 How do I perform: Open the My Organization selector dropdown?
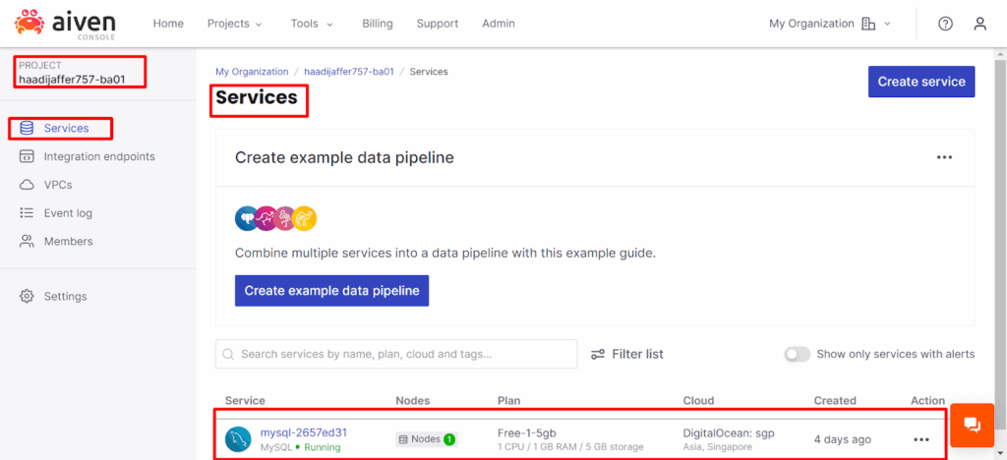[x=830, y=24]
